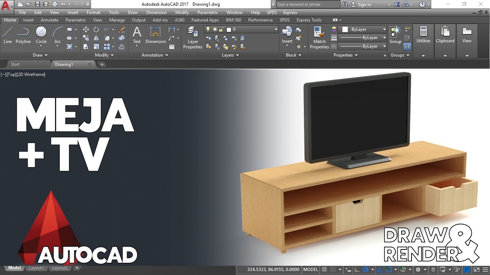The width and height of the screenshot is (490, 275).
Task: Click the New drawing icon
Action: pos(20,4)
